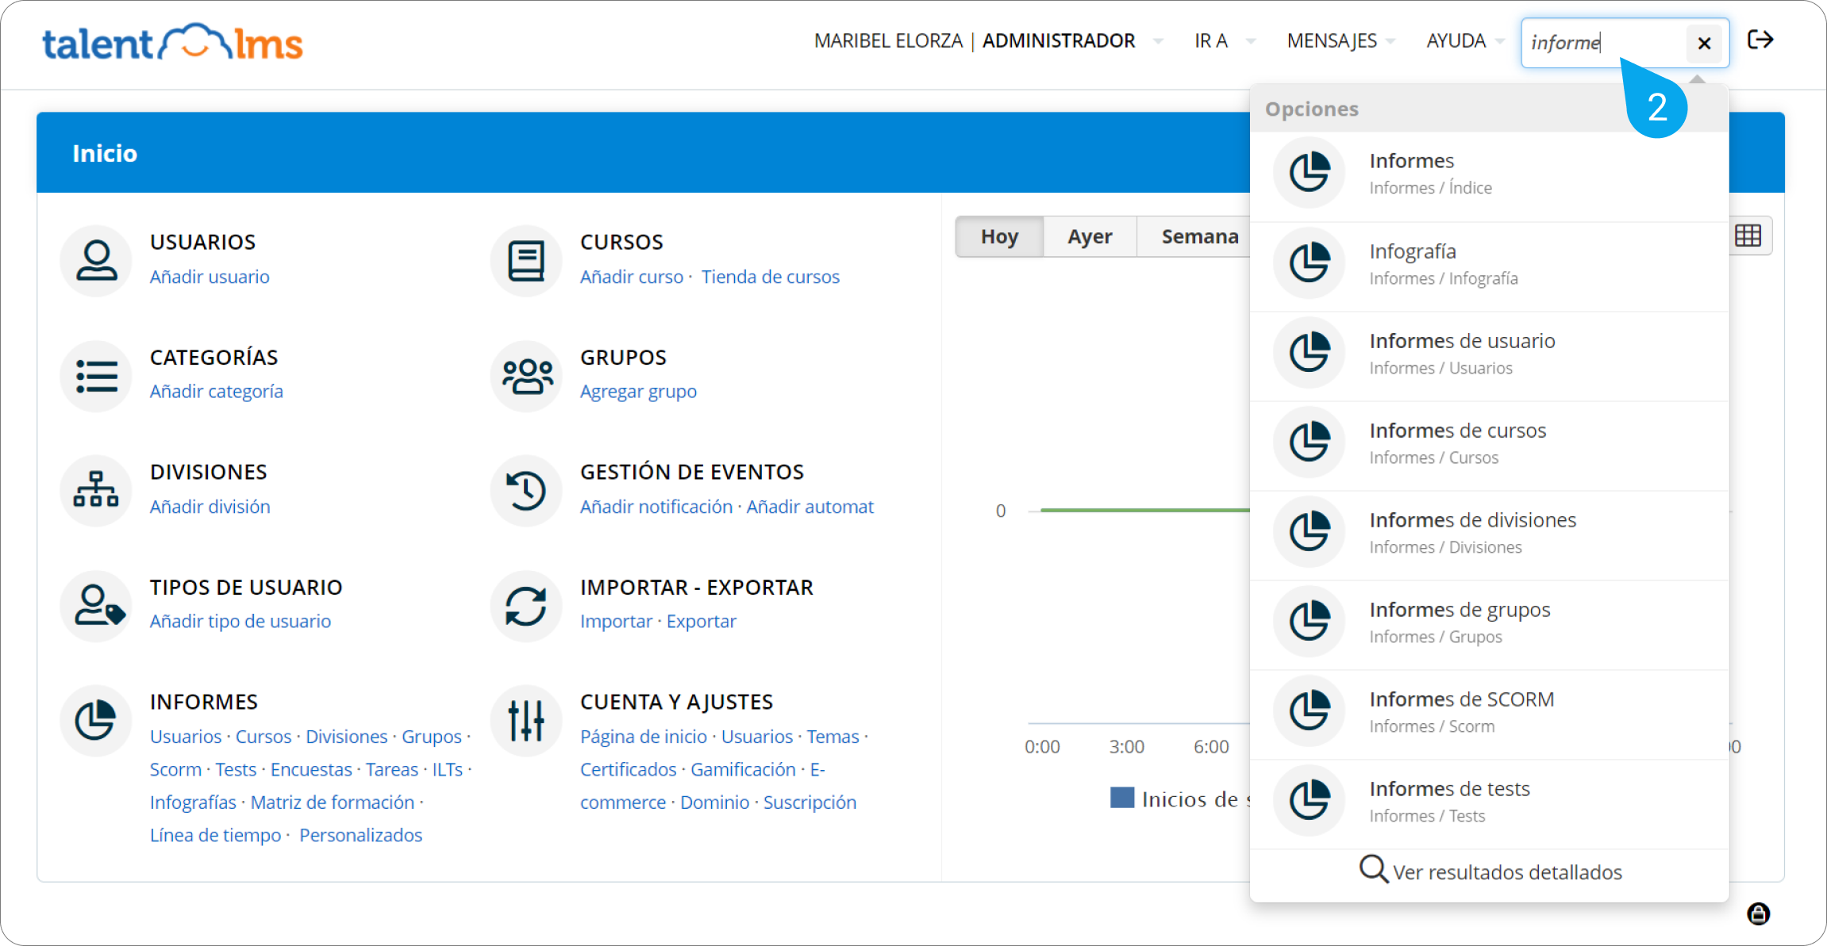1827x946 pixels.
Task: Click the Añadir división link
Action: pos(210,507)
